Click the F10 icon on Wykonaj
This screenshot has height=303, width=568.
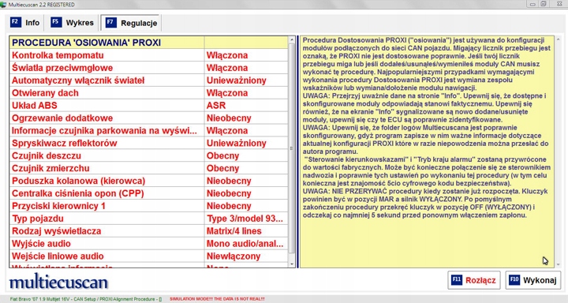tap(514, 280)
